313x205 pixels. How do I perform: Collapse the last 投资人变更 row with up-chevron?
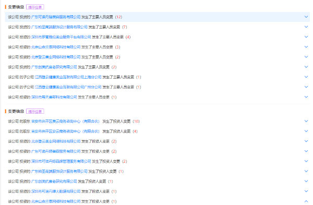coord(306,201)
